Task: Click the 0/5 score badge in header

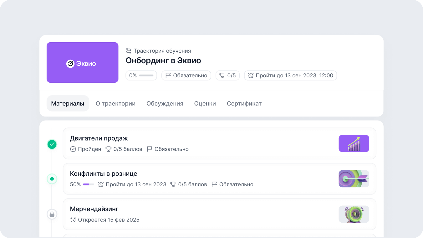Action: (227, 75)
